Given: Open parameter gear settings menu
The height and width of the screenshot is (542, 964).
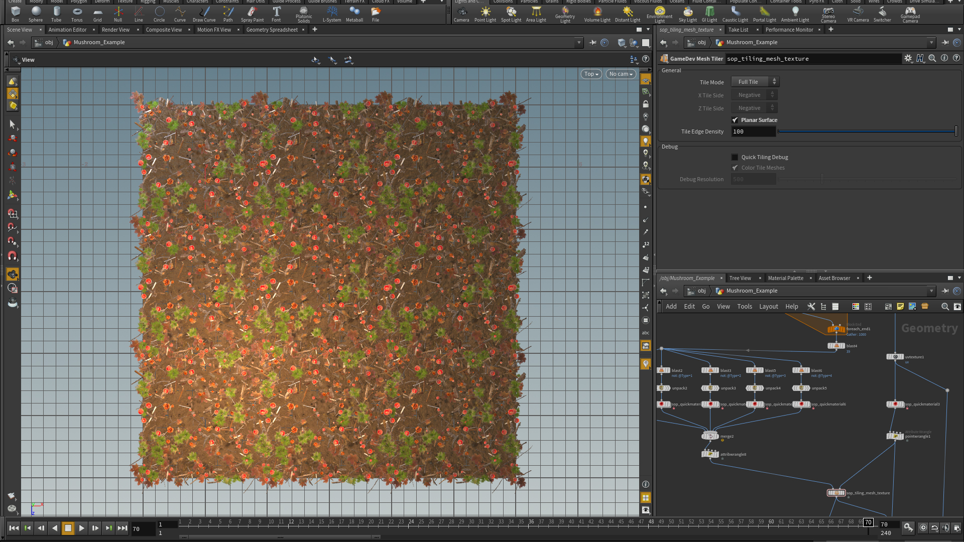Looking at the screenshot, I should (908, 59).
